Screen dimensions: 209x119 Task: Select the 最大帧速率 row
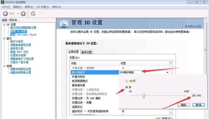click(x=95, y=72)
